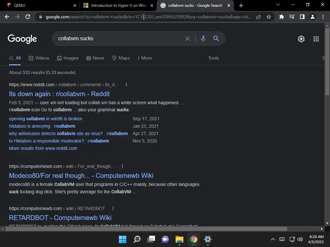Image resolution: width=330 pixels, height=247 pixels.
Task: Click the horizontal scrollbar right arrow
Action: point(322,229)
